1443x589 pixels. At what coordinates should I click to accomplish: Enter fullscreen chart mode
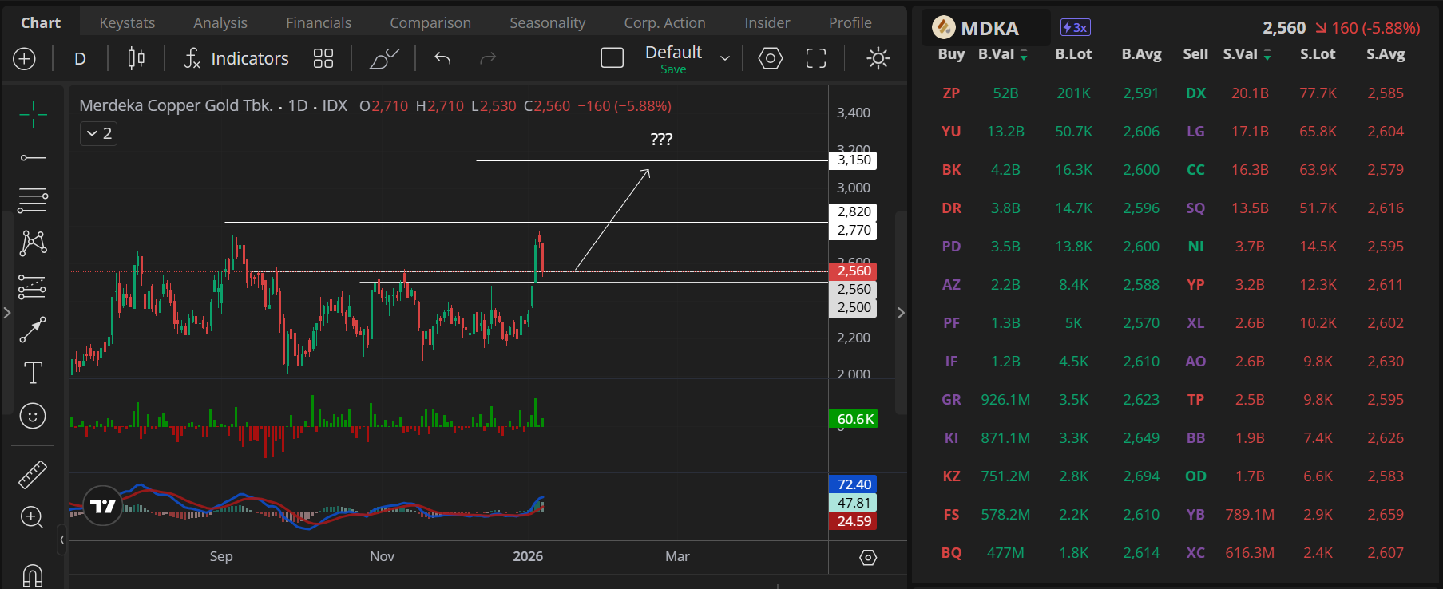point(816,58)
